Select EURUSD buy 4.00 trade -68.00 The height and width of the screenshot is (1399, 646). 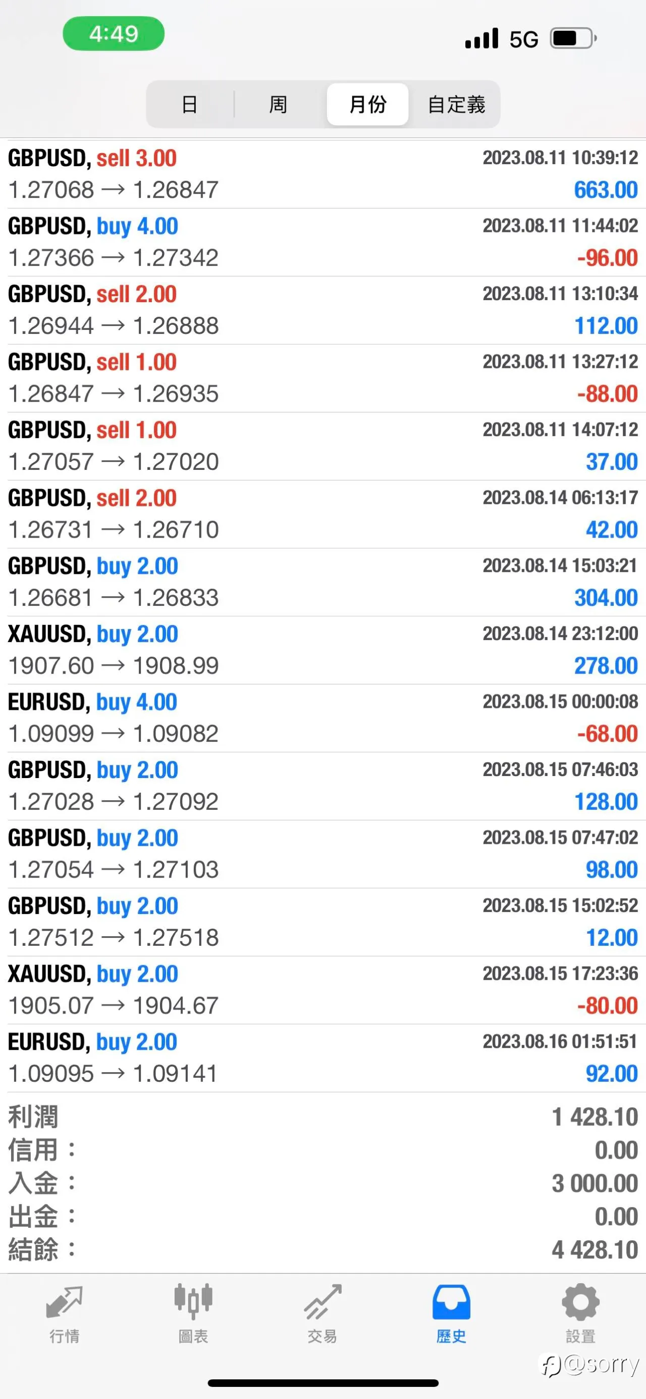pyautogui.click(x=322, y=718)
